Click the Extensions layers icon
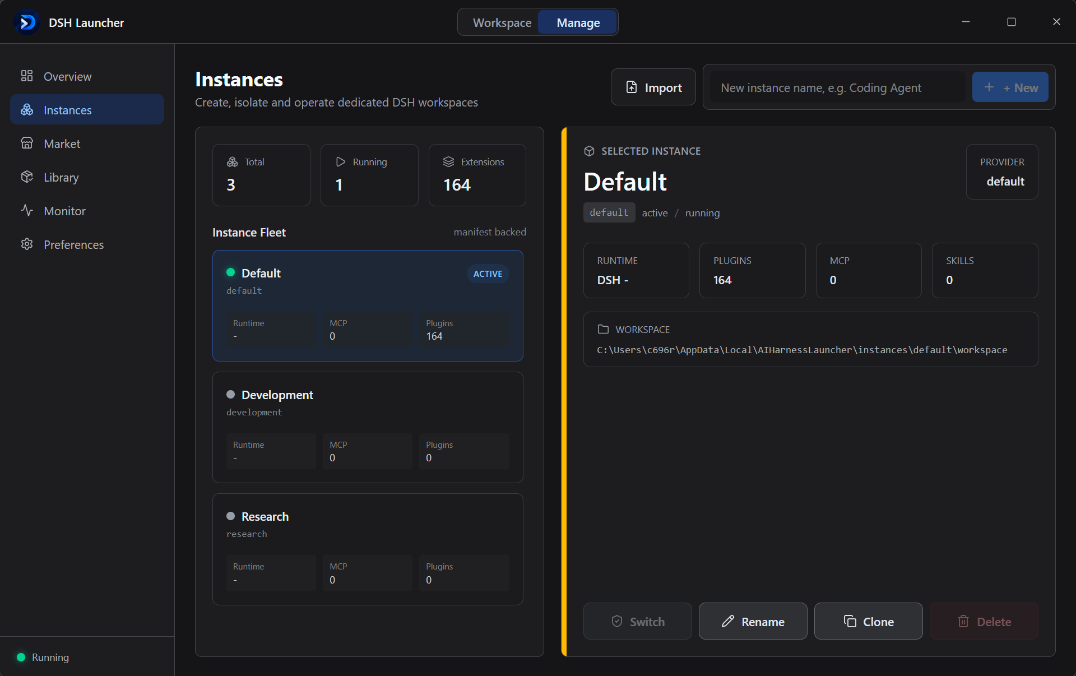 click(449, 162)
